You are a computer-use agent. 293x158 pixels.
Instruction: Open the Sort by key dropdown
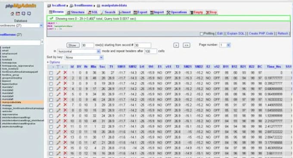point(84,57)
